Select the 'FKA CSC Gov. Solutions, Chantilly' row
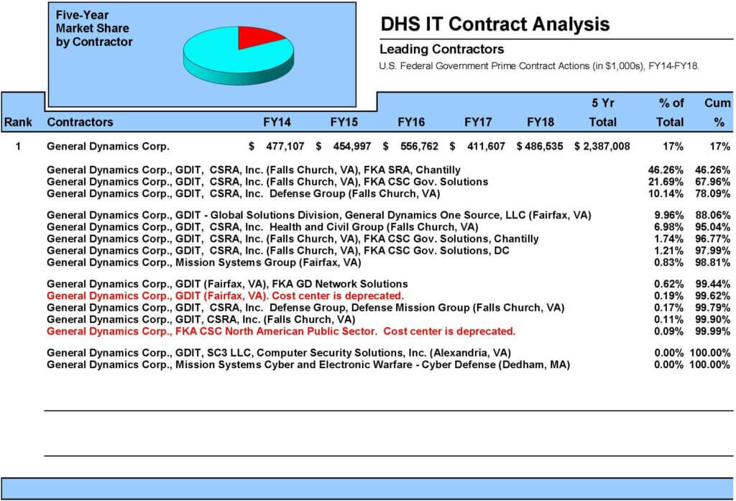This screenshot has width=736, height=501. coord(293,239)
